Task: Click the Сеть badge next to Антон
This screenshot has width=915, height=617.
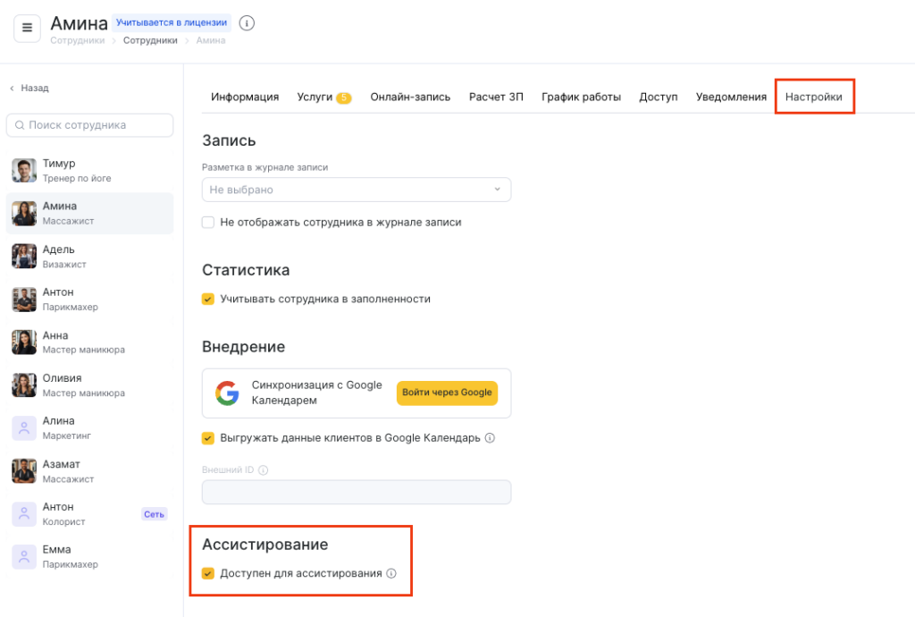Action: coord(154,514)
